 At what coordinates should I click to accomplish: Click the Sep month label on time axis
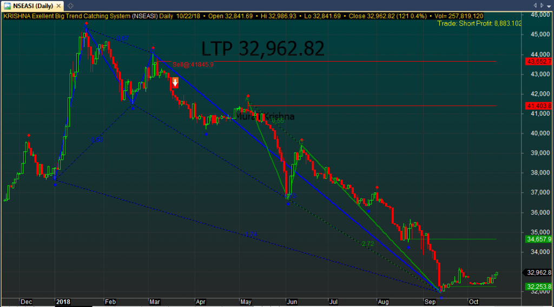pyautogui.click(x=431, y=301)
